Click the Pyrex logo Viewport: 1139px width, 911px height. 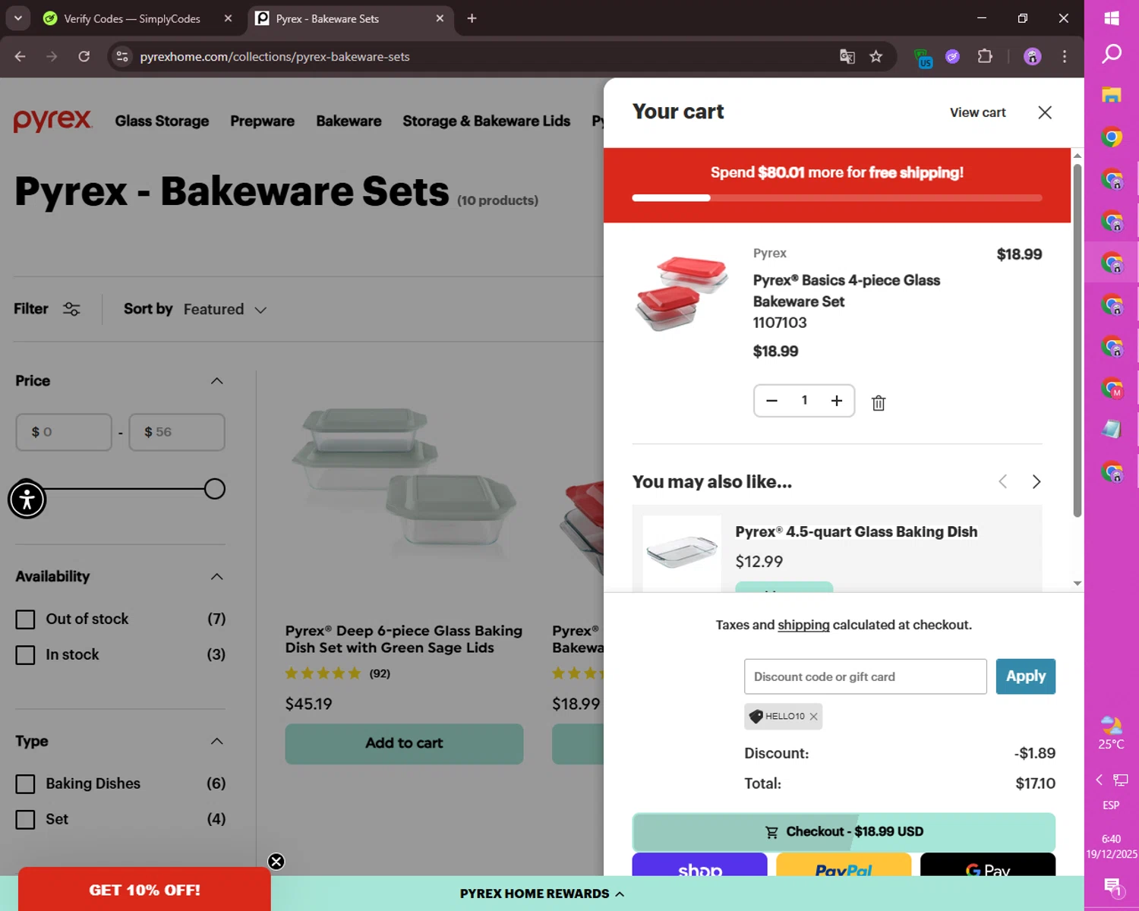coord(53,121)
